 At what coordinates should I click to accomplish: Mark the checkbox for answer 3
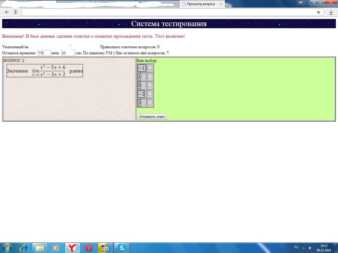150,103
